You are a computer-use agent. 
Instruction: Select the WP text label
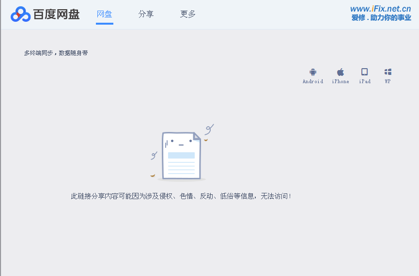tap(388, 82)
